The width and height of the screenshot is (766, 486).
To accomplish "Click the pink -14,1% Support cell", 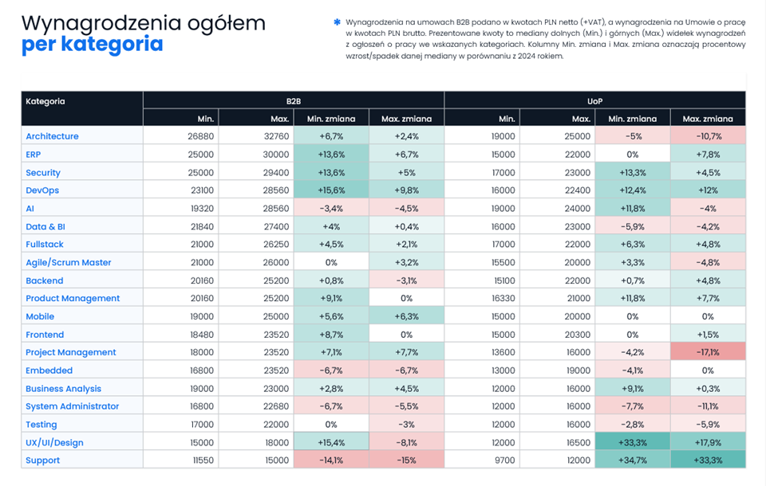I will tap(331, 461).
